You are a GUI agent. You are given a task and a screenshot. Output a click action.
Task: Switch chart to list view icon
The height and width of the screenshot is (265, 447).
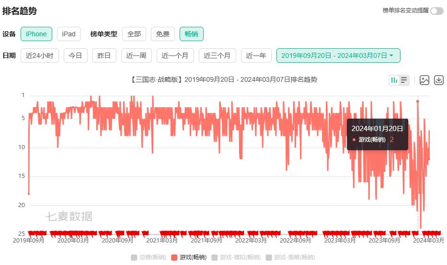(x=404, y=80)
